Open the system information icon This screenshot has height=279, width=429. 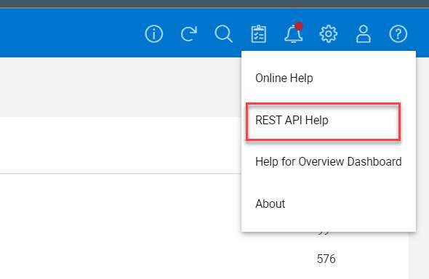[153, 34]
